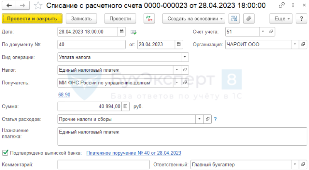
Task: Click Провести и закрыть button
Action: (32, 19)
